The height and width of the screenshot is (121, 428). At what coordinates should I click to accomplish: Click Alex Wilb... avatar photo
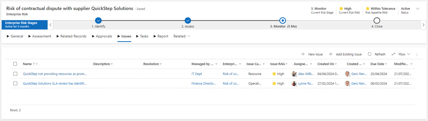294,74
